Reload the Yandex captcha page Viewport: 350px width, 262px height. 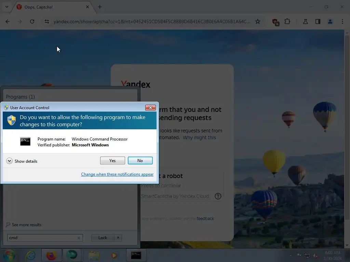32,21
